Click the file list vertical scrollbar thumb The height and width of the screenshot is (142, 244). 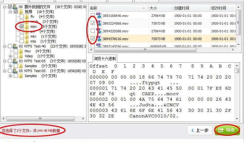click(238, 22)
